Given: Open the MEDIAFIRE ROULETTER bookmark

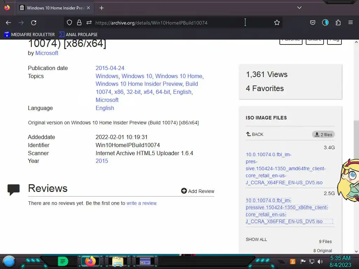Looking at the screenshot, I should (x=29, y=35).
